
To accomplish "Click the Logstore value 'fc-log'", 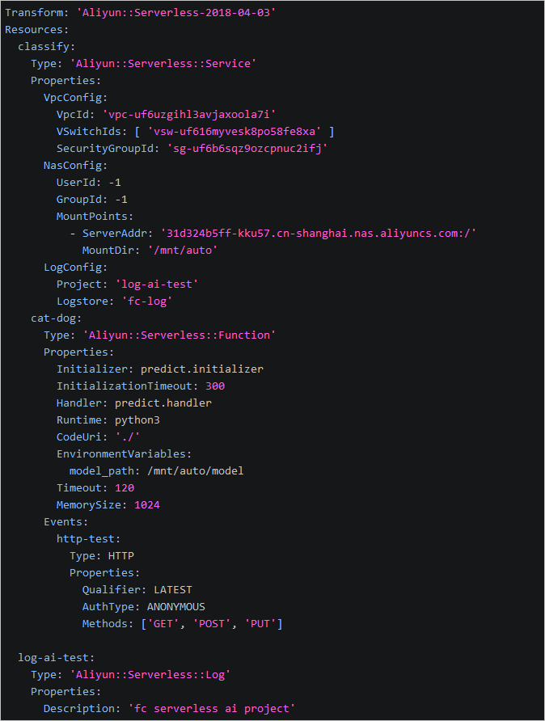I will (150, 301).
